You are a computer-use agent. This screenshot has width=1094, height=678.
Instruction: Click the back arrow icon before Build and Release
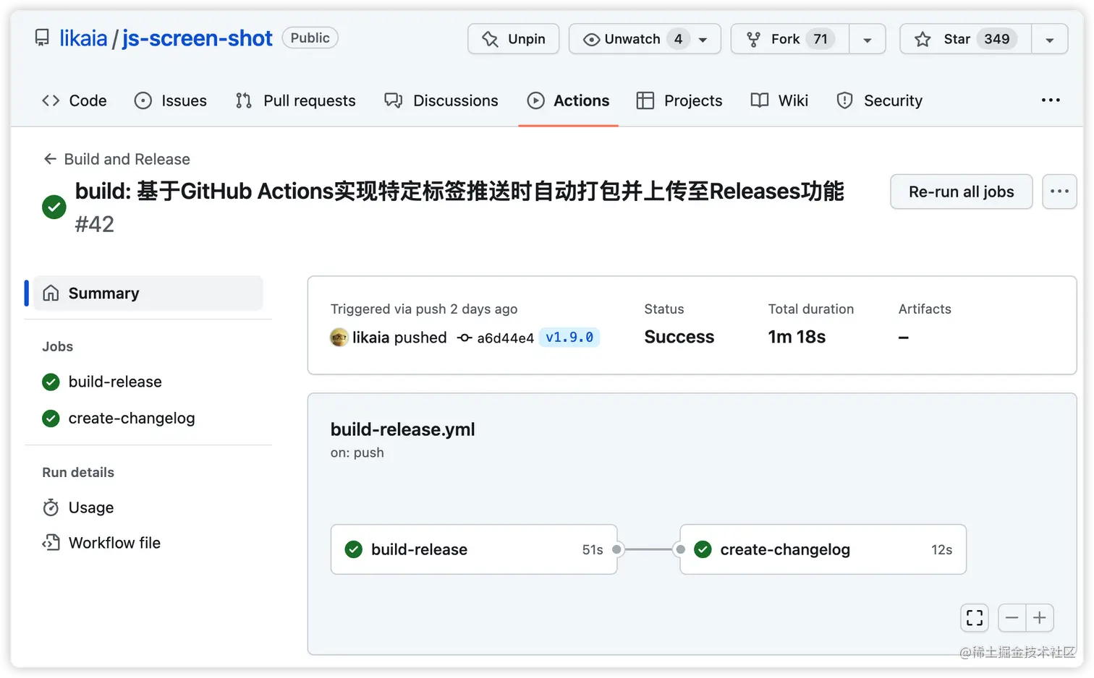tap(50, 159)
